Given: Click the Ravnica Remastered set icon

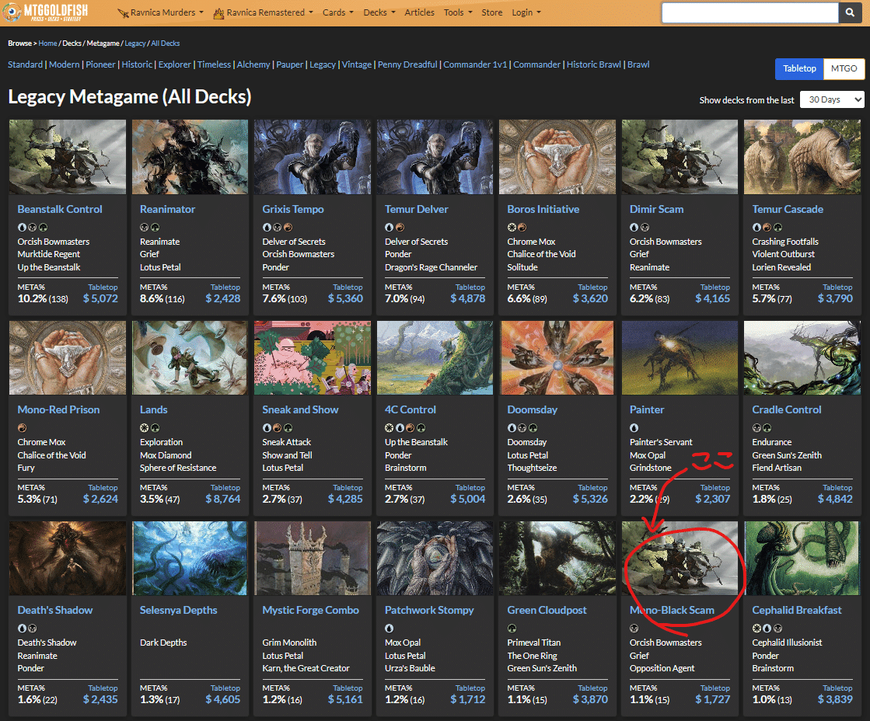Looking at the screenshot, I should (x=218, y=12).
